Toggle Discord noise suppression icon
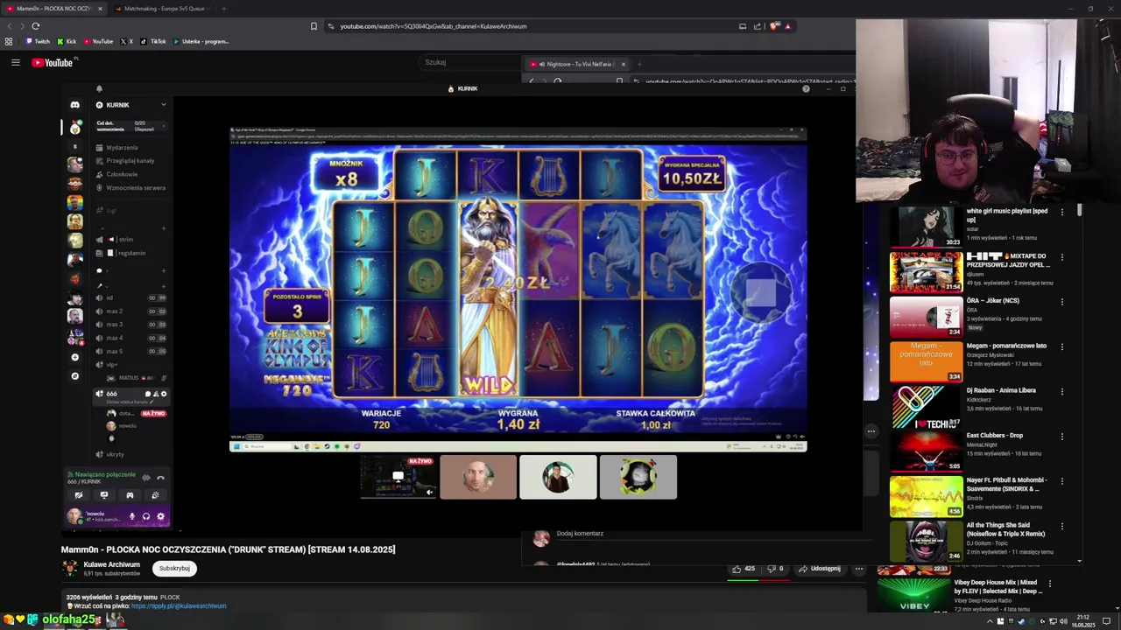 click(145, 478)
